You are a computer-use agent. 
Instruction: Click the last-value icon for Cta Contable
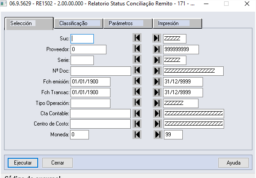[x=158, y=113]
